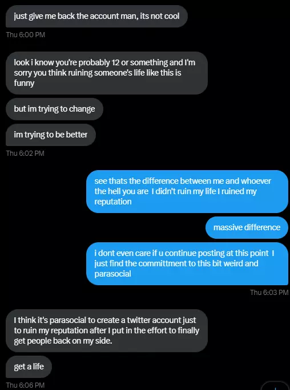Click the partially visible scroll-to-bottom arrow button
This screenshot has height=390, width=290.
(275, 387)
